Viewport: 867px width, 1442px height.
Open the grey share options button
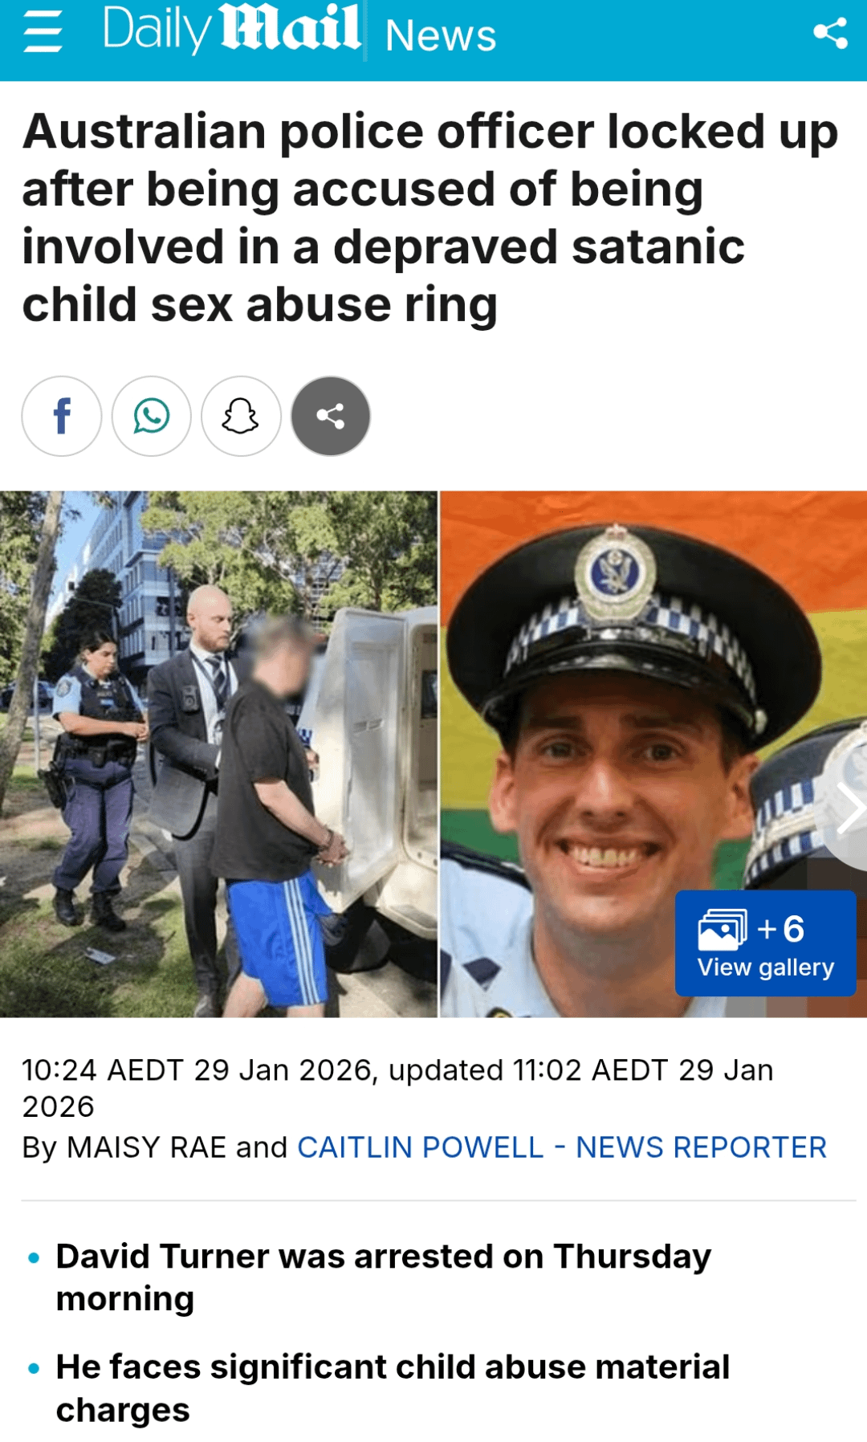tap(331, 416)
